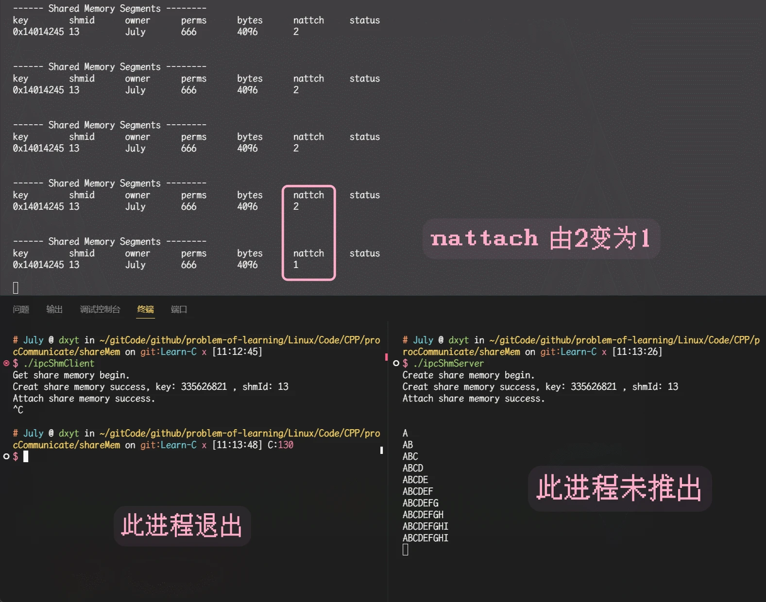Click timestamp [11:12:45] in left terminal

pyautogui.click(x=238, y=351)
